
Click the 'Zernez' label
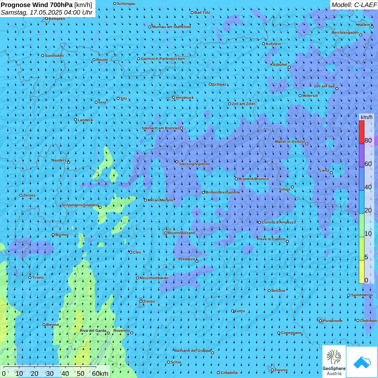click(29, 195)
